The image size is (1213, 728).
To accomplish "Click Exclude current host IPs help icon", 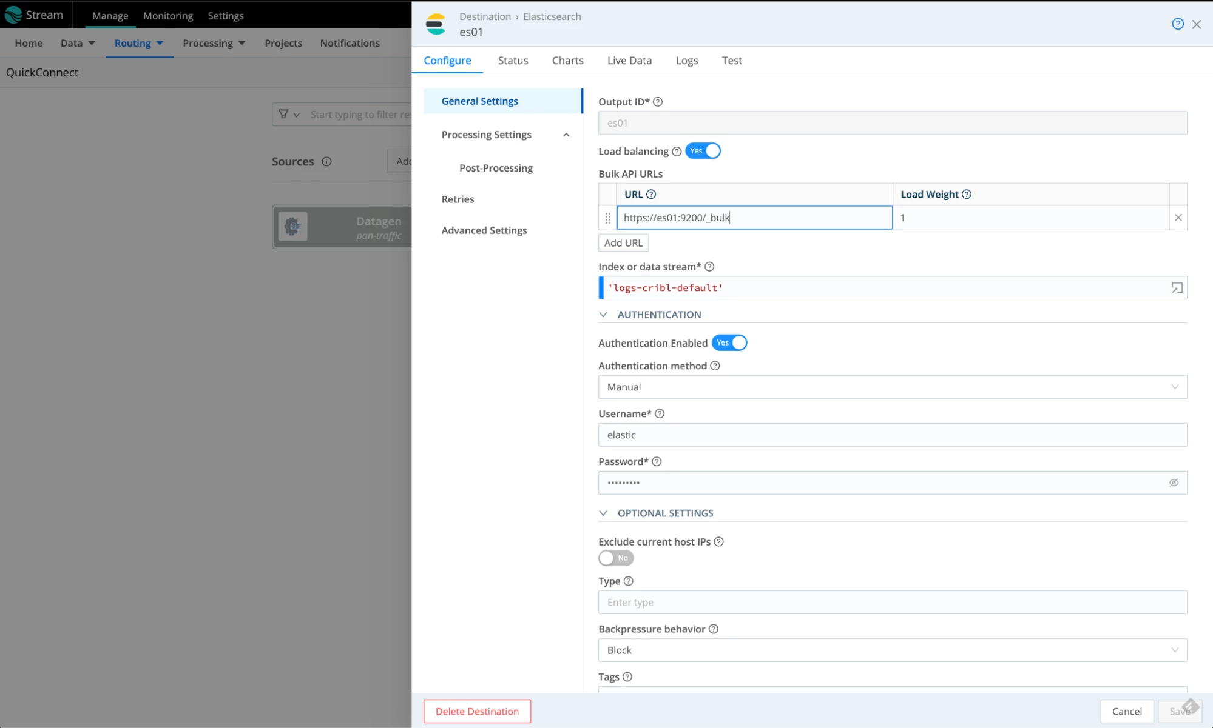I will (x=718, y=541).
